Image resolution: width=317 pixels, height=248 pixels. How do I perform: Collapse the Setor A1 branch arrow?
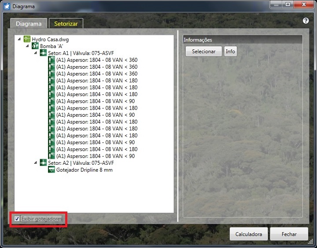(x=36, y=53)
